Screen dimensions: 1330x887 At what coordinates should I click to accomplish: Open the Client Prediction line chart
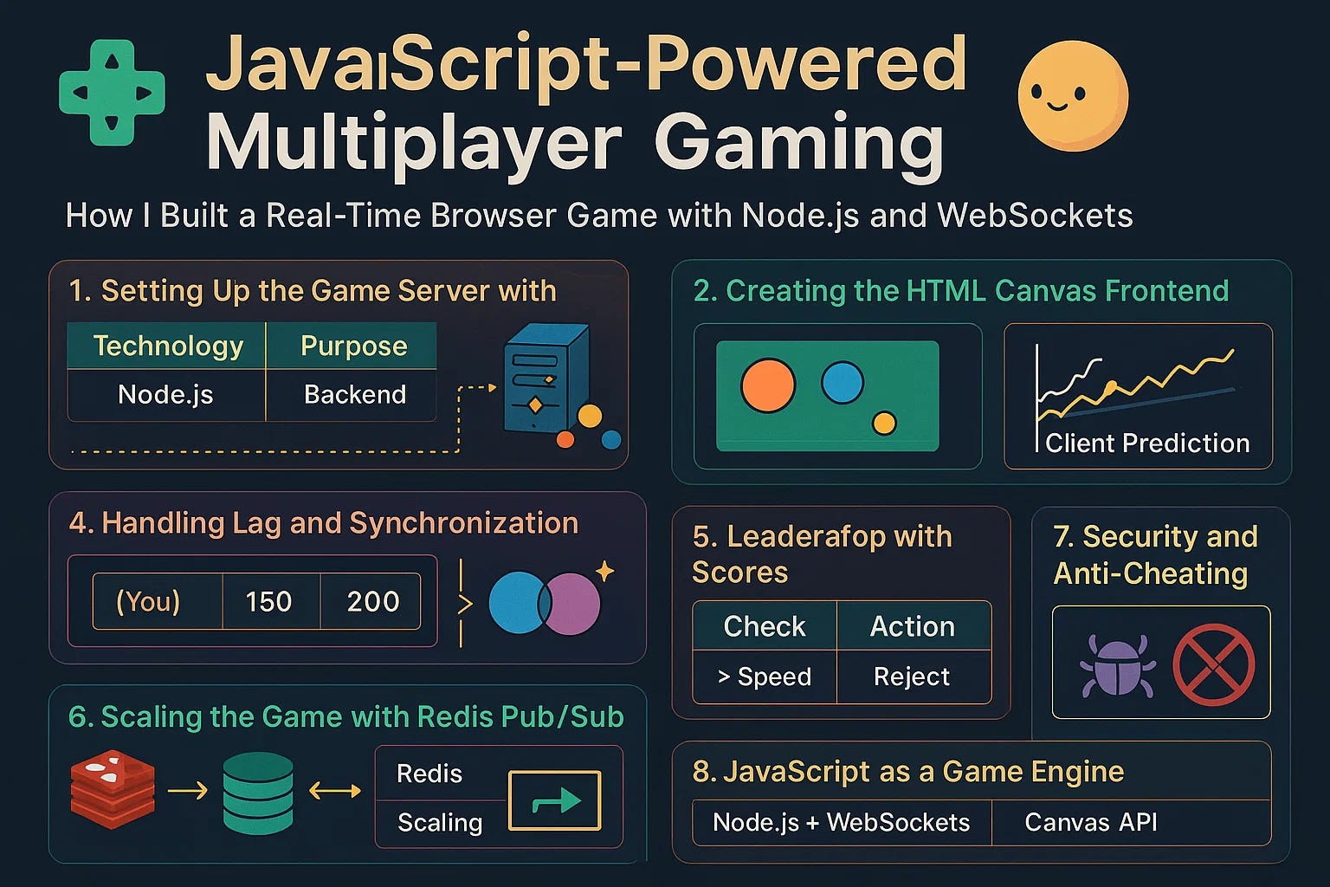click(x=1138, y=397)
